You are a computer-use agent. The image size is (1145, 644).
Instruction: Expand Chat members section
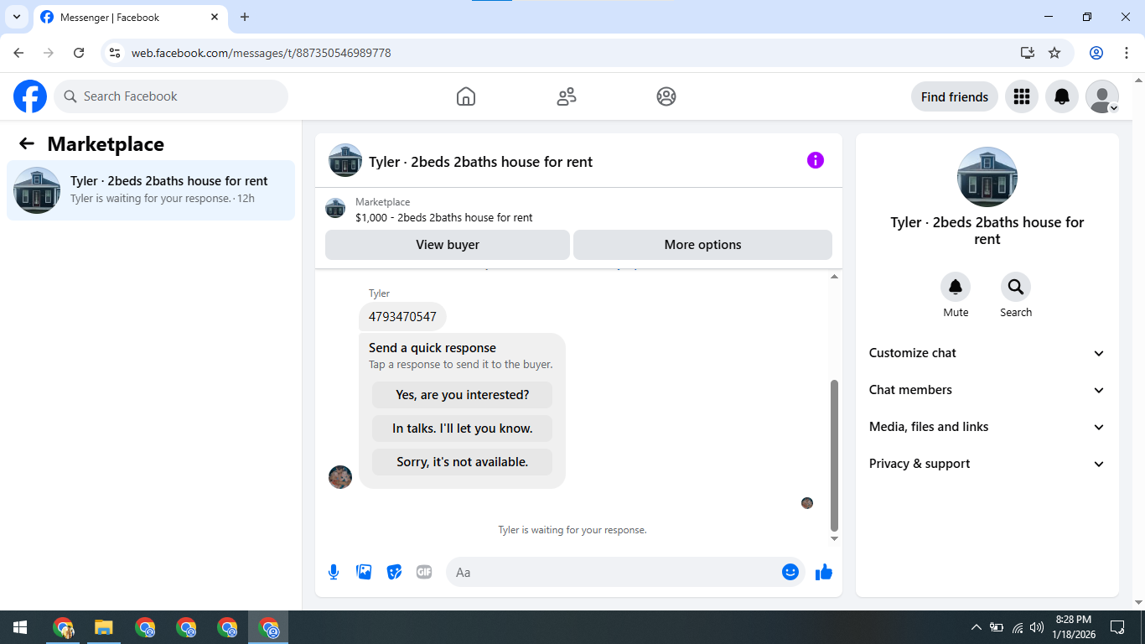pos(987,390)
